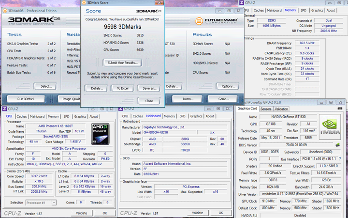Viewport: 348px width, 218px height.
Task: Click the Game button in 3DMark06
Action: (x=223, y=99)
